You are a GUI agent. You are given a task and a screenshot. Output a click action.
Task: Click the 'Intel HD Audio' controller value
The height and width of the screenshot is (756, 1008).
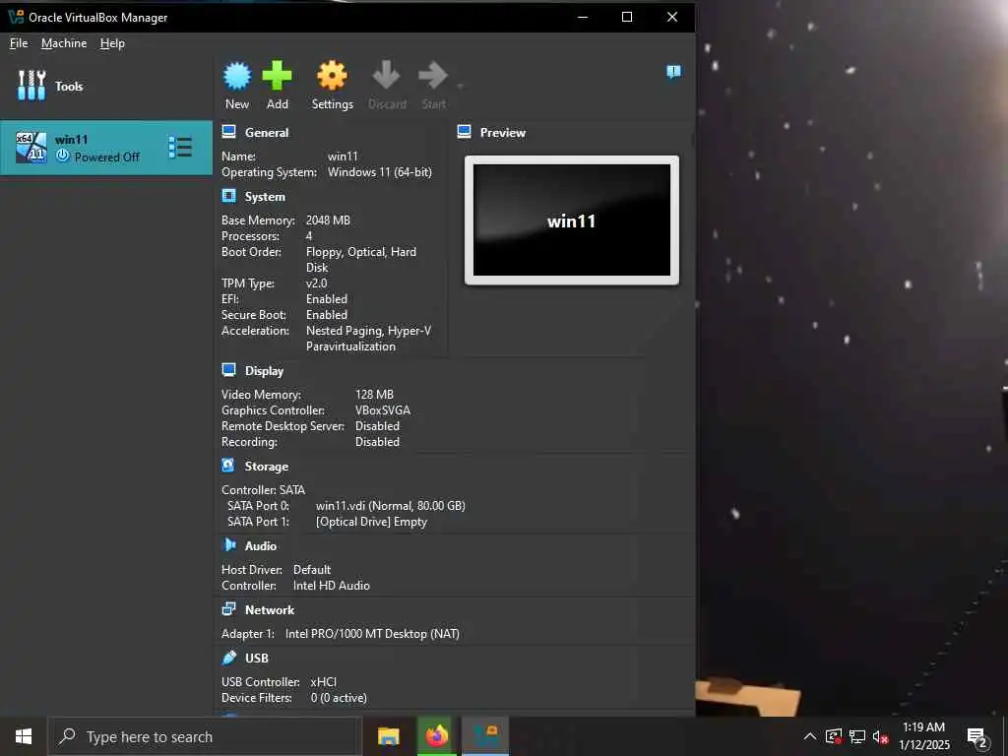[331, 586]
